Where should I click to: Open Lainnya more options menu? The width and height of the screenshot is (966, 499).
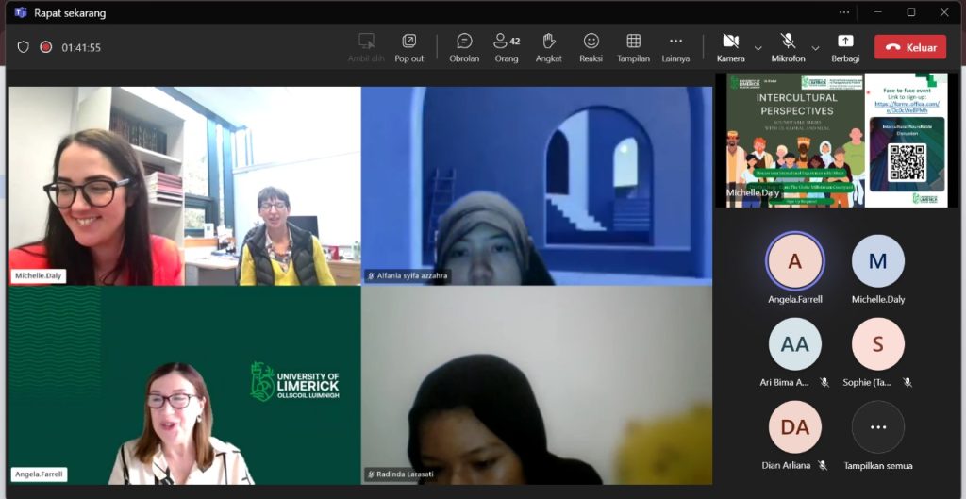tap(675, 46)
